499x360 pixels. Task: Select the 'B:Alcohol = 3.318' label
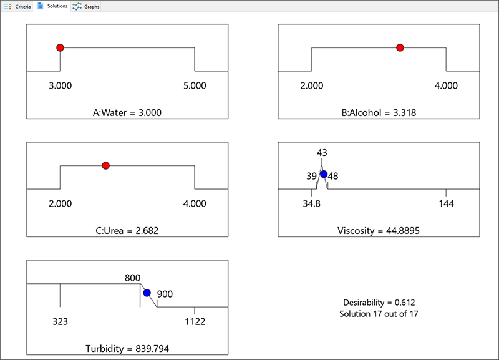(x=379, y=113)
